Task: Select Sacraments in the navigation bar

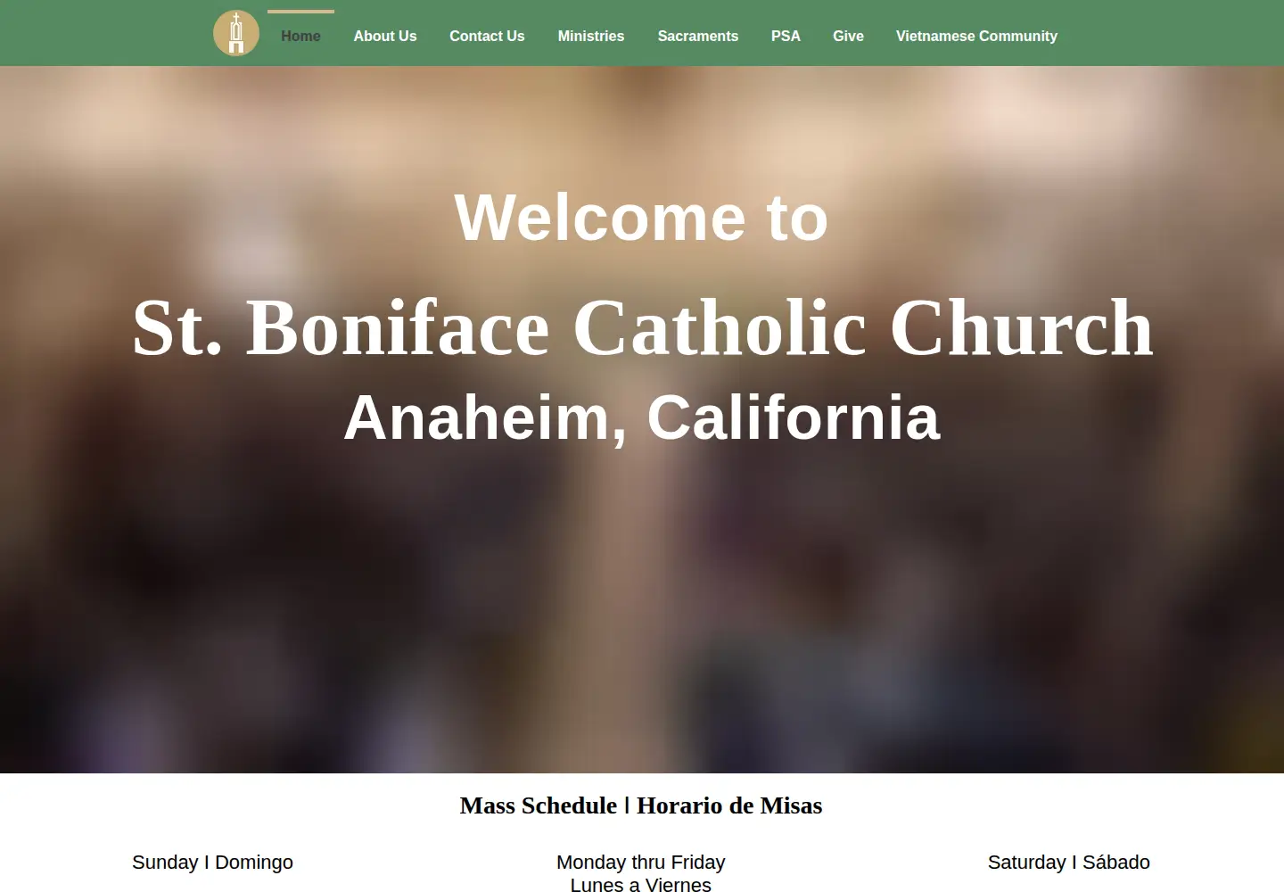Action: 698,37
